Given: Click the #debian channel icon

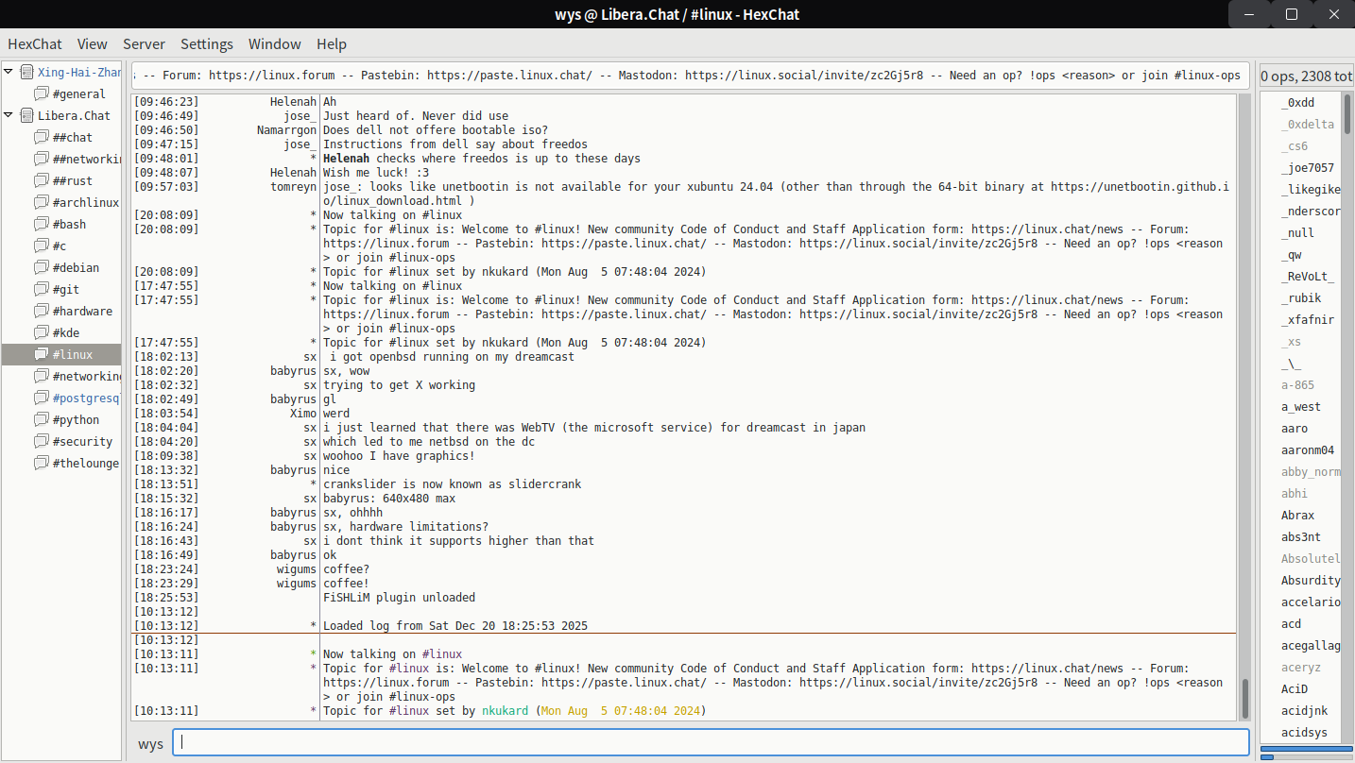Looking at the screenshot, I should 41,267.
